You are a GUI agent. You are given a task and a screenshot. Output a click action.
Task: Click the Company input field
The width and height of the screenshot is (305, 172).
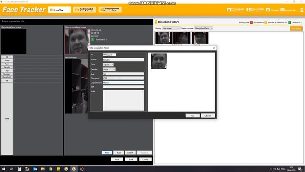[x=123, y=78]
